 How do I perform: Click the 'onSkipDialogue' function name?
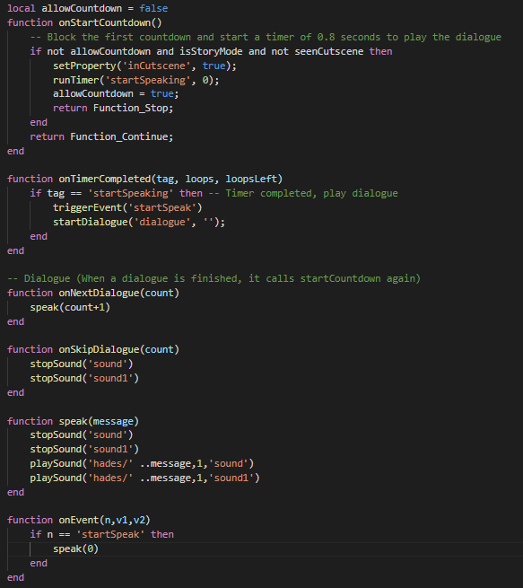coord(99,349)
